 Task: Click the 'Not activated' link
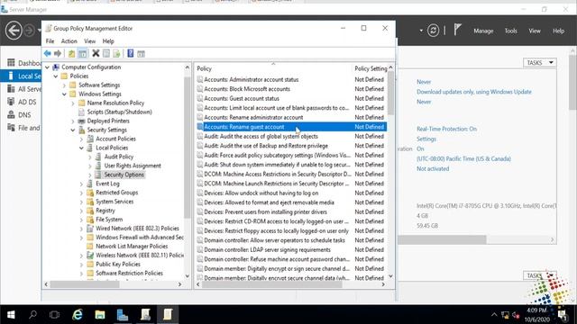click(433, 168)
